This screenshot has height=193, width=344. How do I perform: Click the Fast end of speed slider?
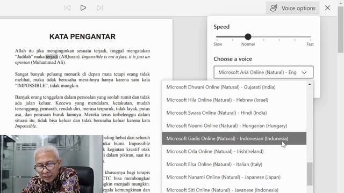tap(310, 44)
